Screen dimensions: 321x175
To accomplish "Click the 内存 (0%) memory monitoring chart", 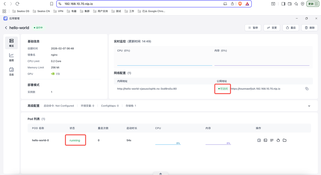I will pyautogui.click(x=262, y=58).
